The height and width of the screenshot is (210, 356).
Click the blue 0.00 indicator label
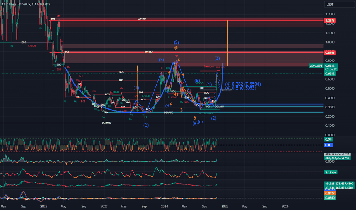point(328,145)
